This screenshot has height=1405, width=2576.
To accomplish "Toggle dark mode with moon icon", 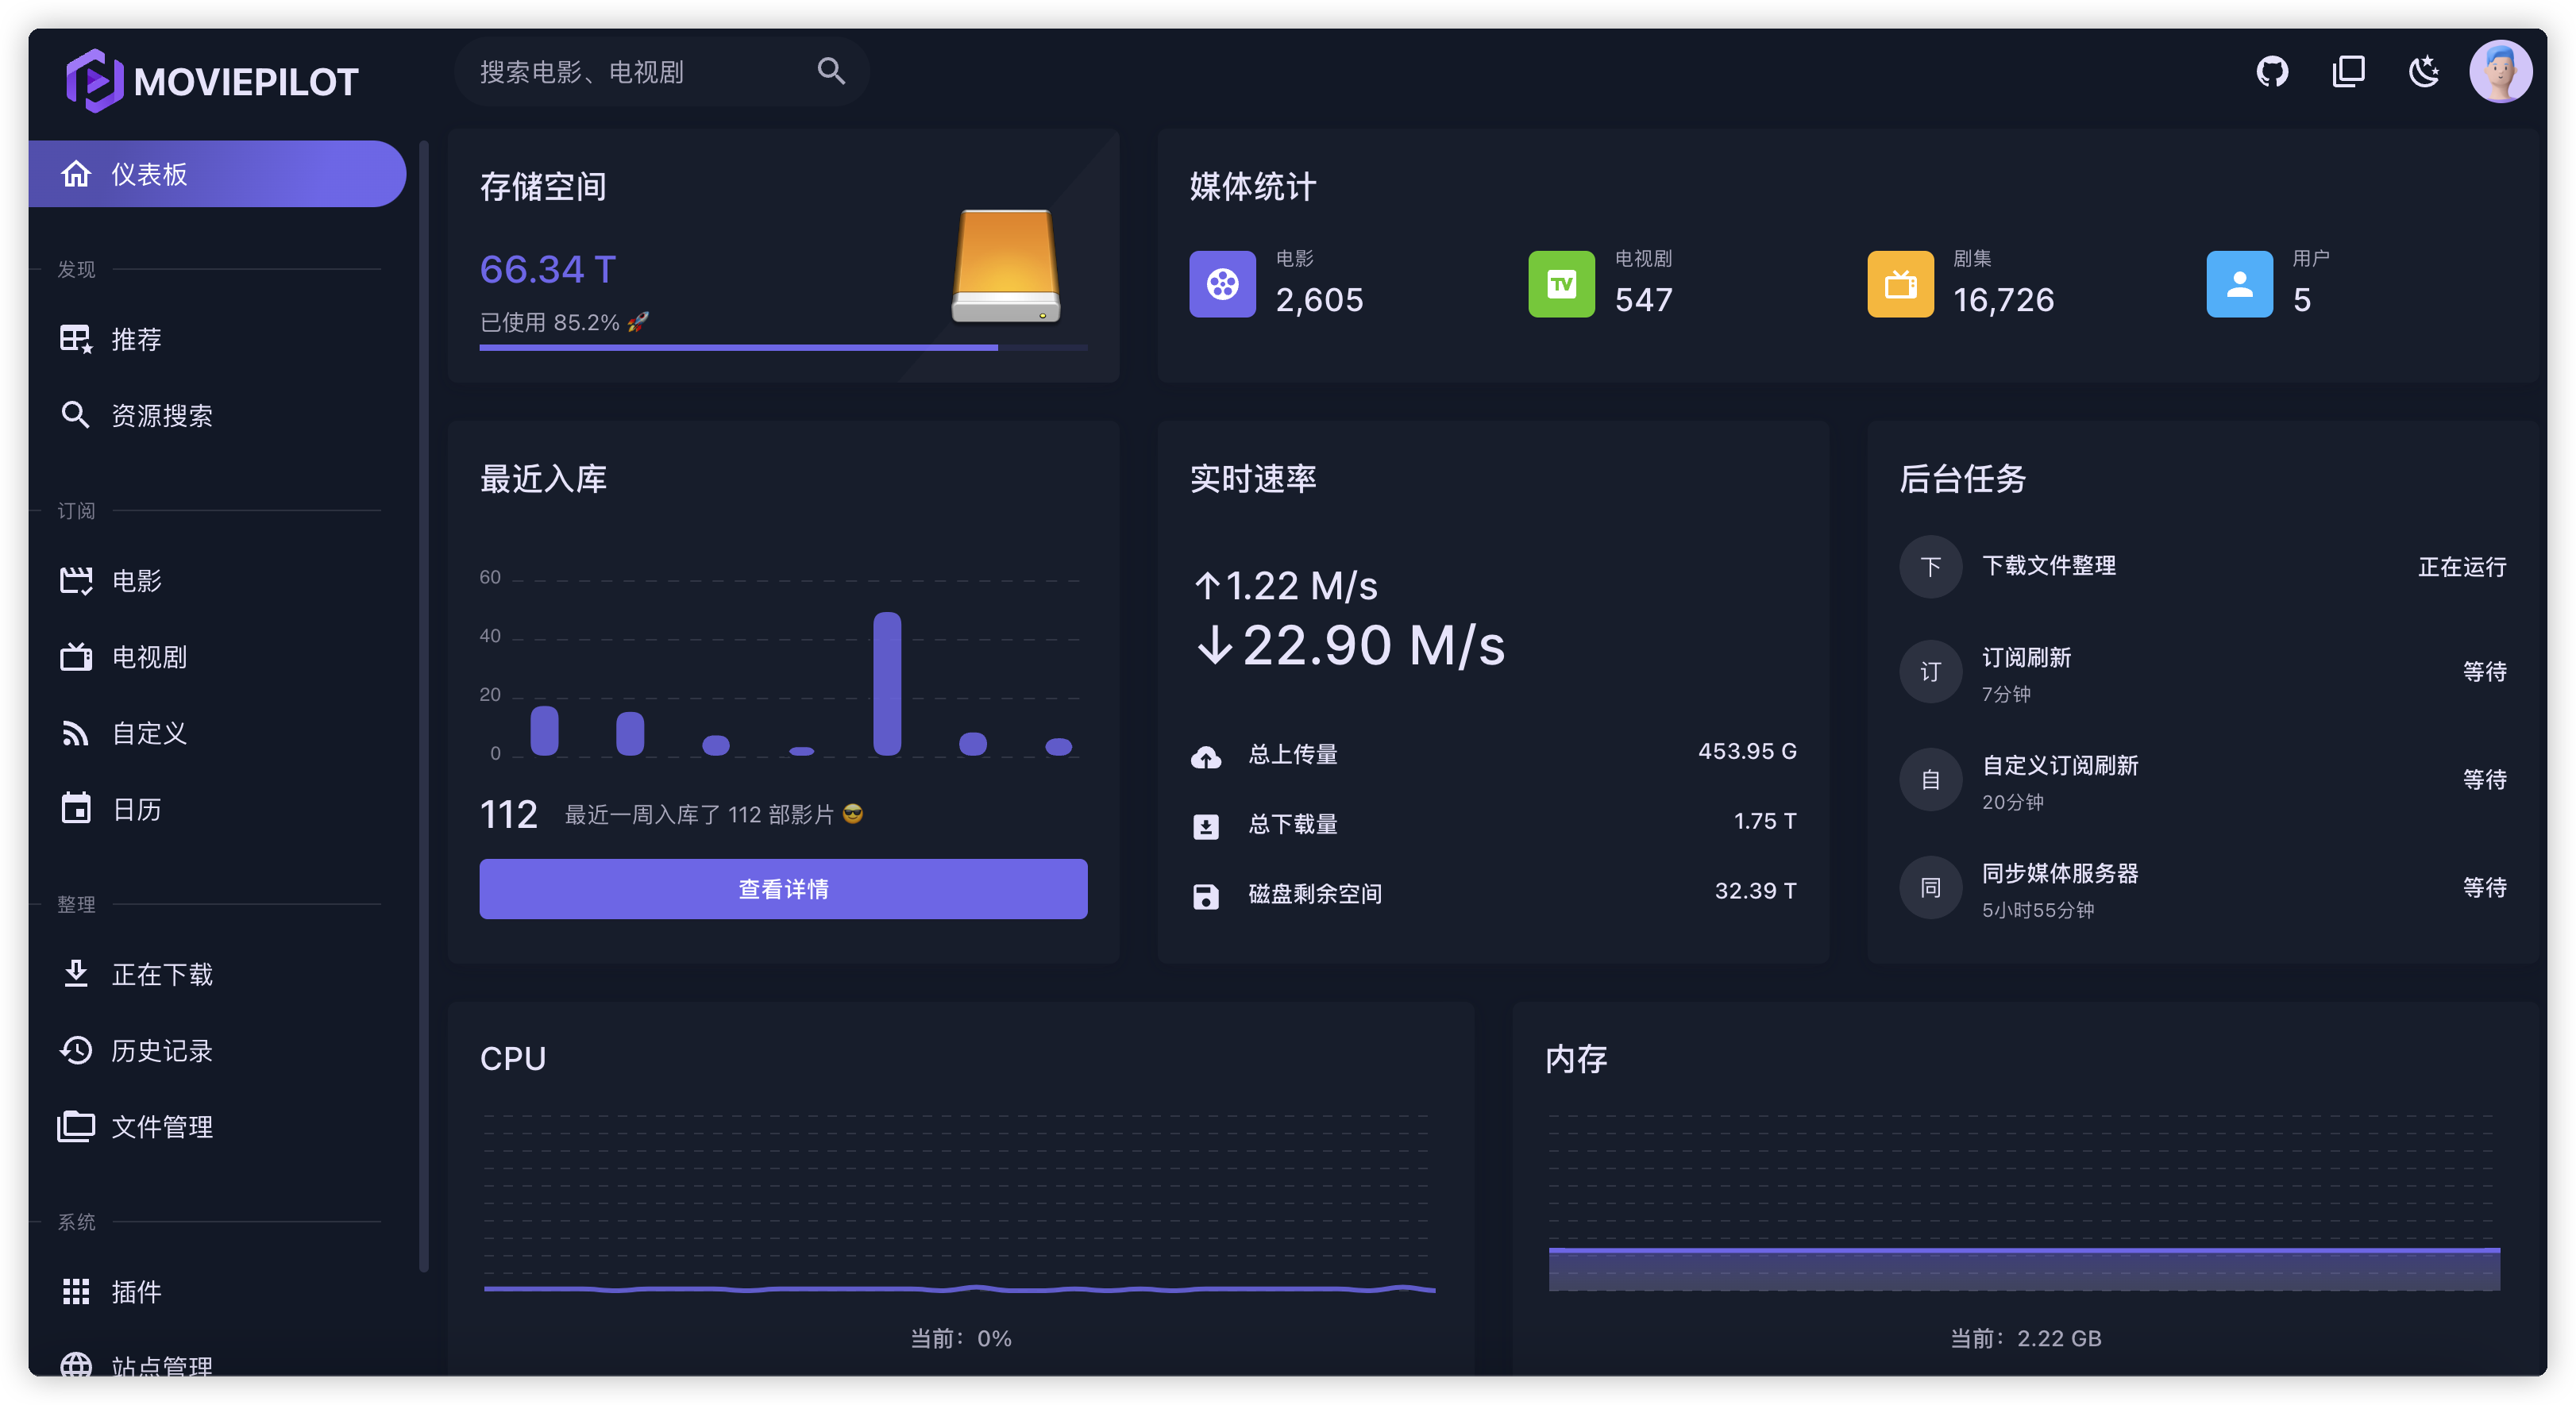I will tap(2424, 72).
